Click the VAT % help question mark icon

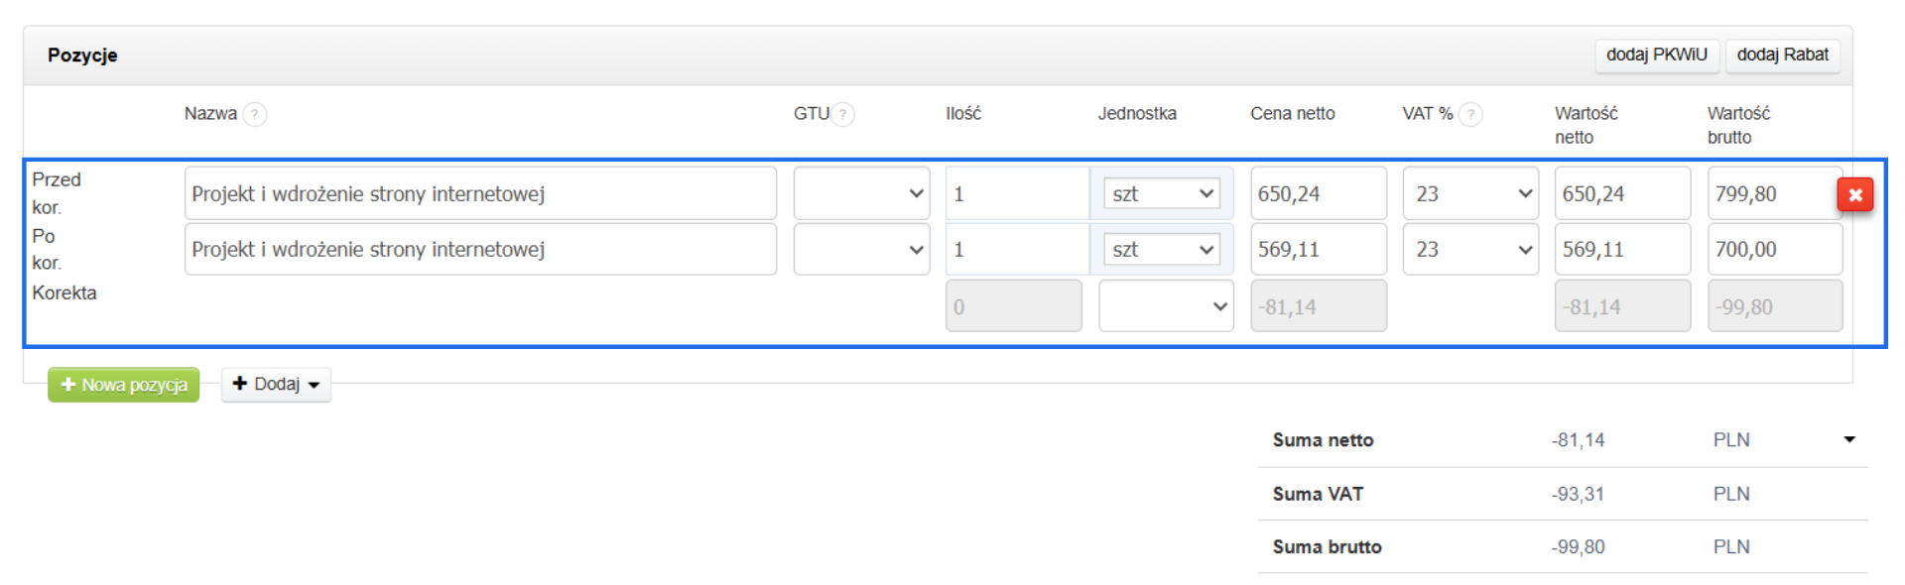point(1471,114)
